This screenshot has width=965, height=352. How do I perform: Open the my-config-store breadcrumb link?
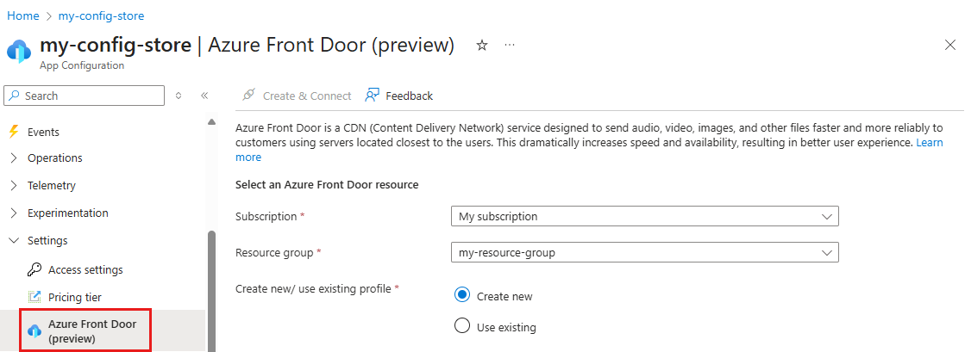point(102,16)
